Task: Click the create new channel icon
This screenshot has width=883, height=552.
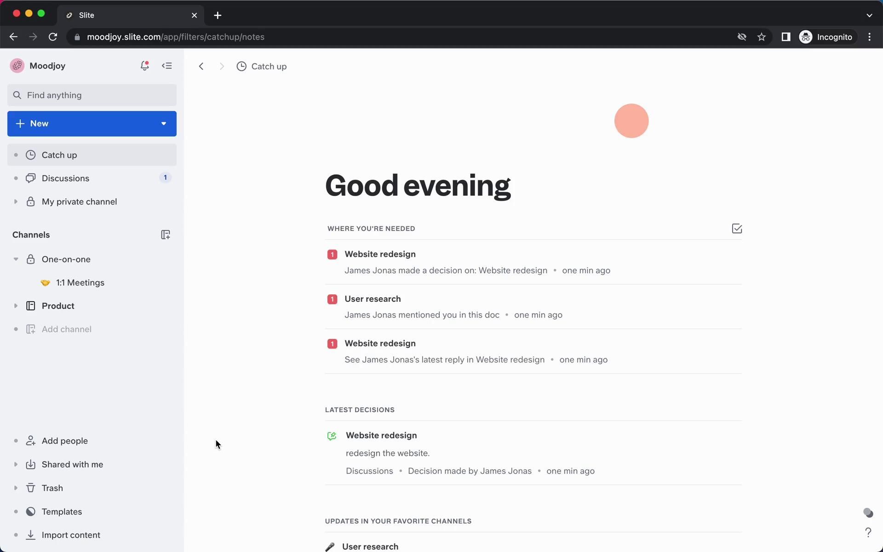Action: 166,235
